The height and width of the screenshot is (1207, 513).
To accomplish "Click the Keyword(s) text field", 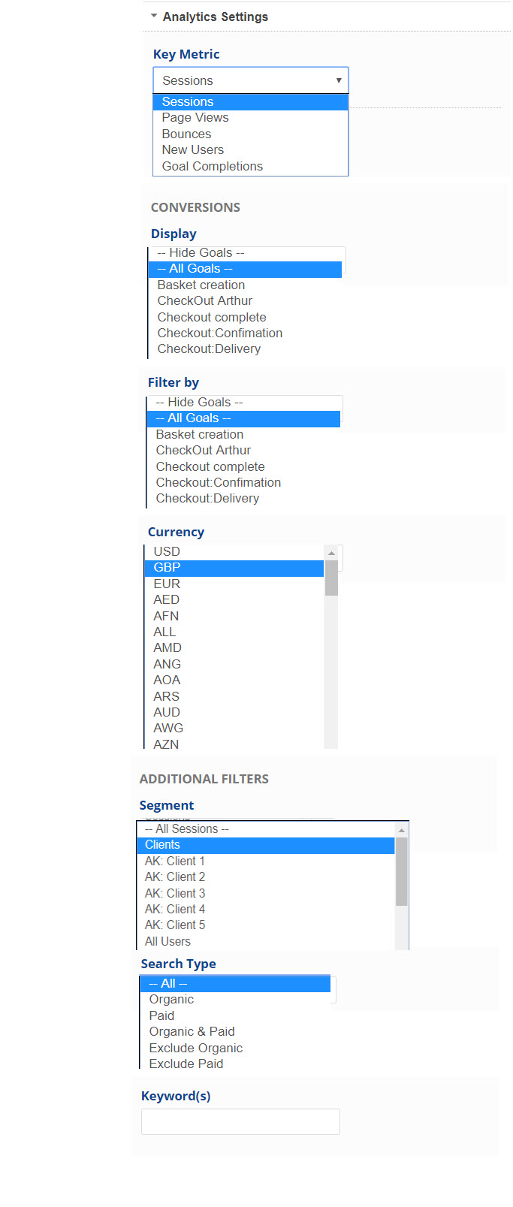I will pyautogui.click(x=240, y=1122).
